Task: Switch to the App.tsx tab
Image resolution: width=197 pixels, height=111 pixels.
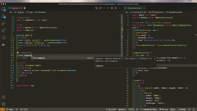Action: coord(17,8)
